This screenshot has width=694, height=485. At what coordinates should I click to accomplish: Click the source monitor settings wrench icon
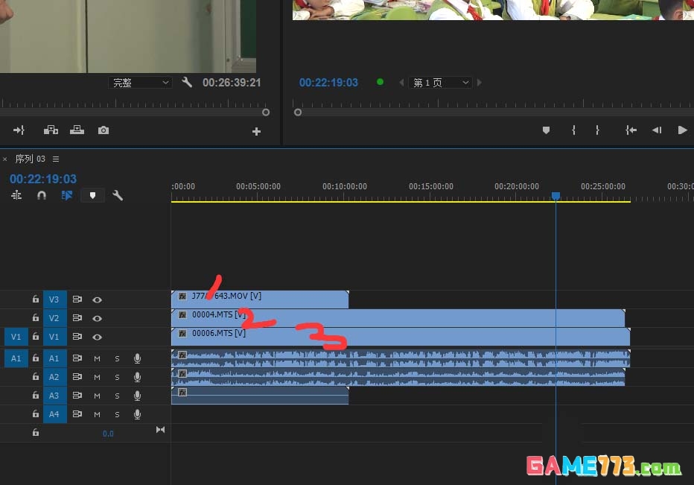coord(187,82)
